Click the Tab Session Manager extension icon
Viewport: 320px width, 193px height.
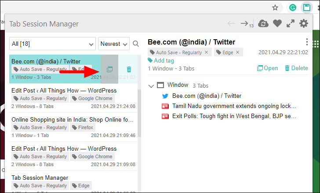coord(307,8)
